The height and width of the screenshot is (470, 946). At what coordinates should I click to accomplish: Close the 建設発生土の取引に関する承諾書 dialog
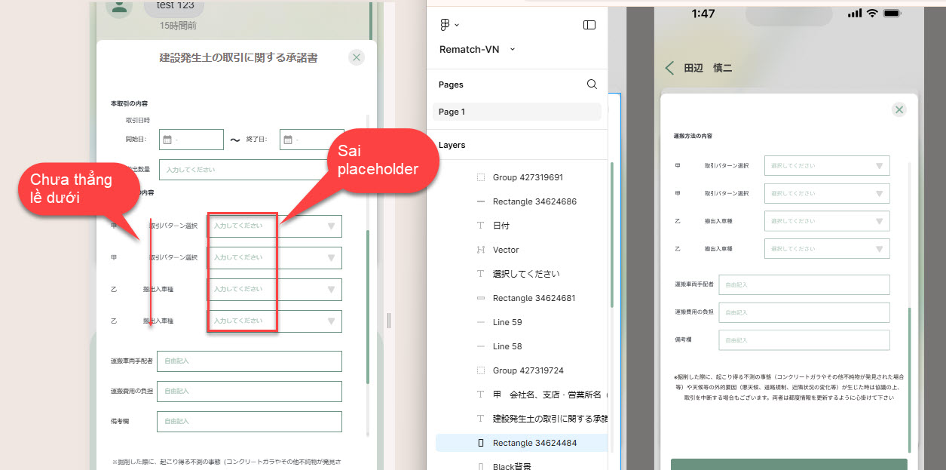pos(357,57)
